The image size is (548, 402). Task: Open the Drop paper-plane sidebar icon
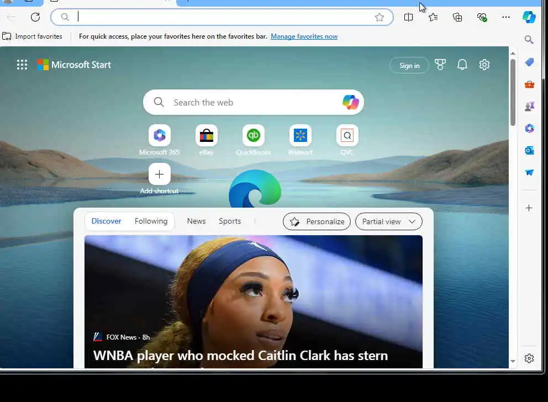pos(529,172)
